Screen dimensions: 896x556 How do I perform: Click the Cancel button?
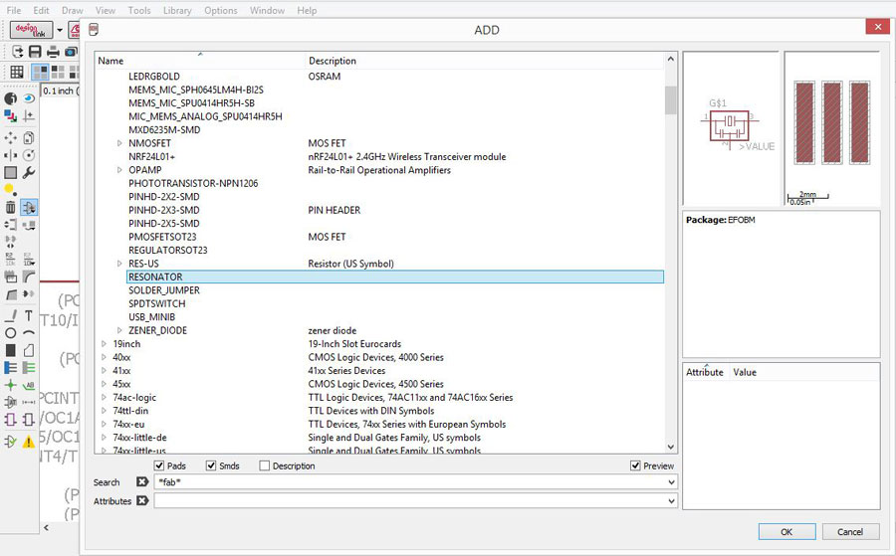click(850, 531)
